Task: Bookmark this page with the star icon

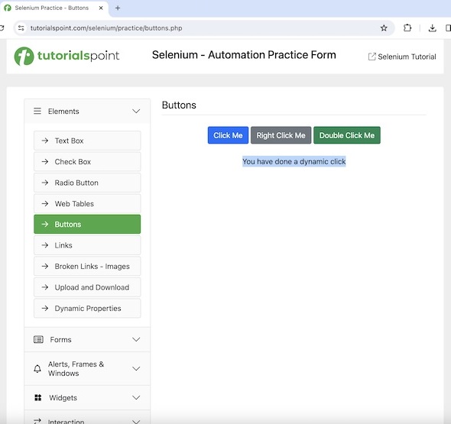Action: 384,28
